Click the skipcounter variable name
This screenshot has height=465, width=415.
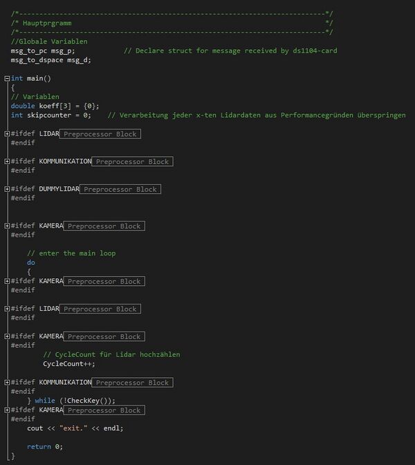[48, 115]
